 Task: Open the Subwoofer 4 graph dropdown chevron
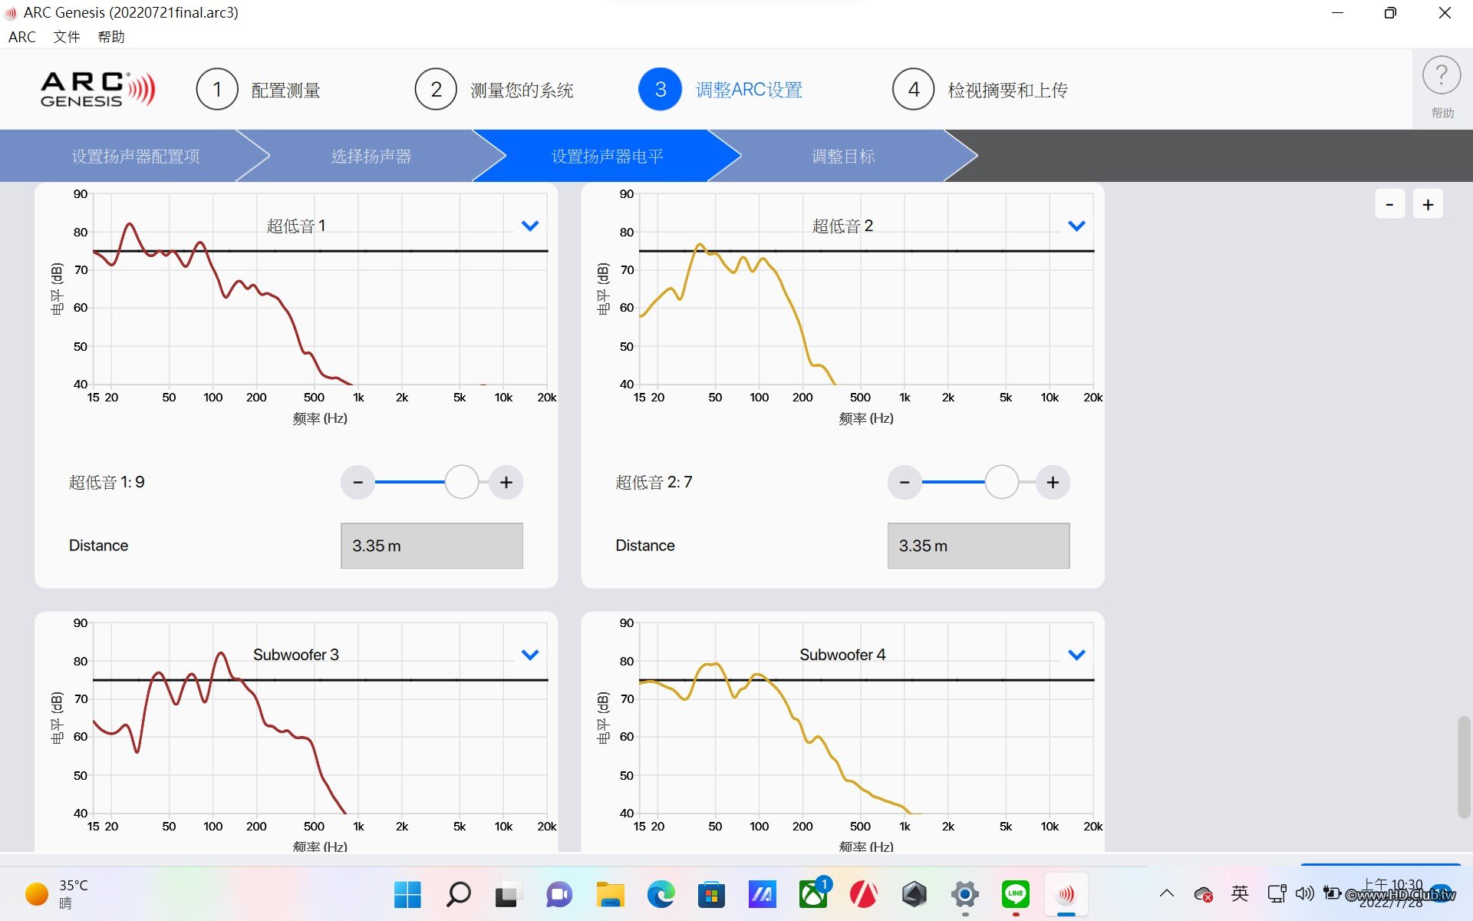(1076, 655)
